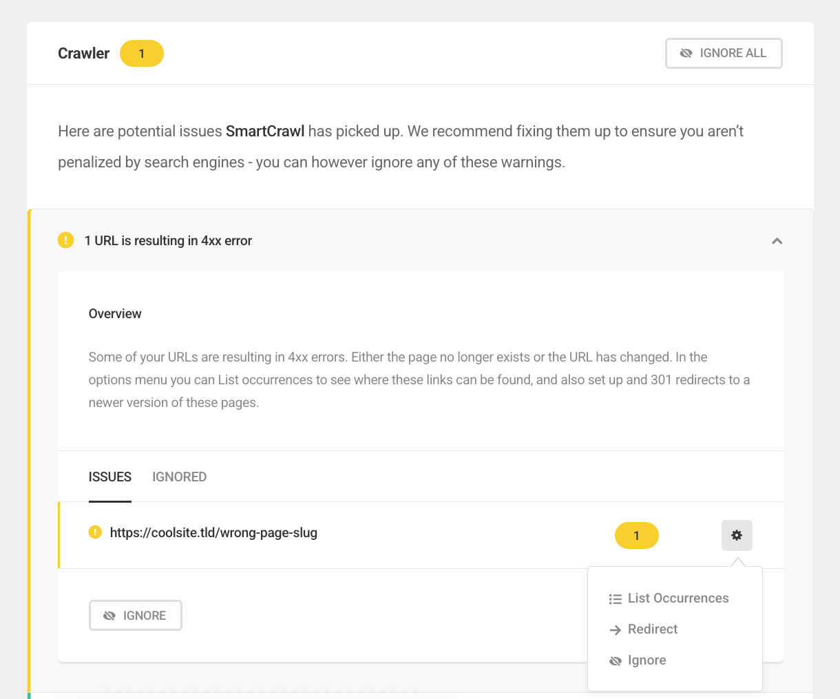Select Ignore from the gear dropdown menu

coord(647,660)
